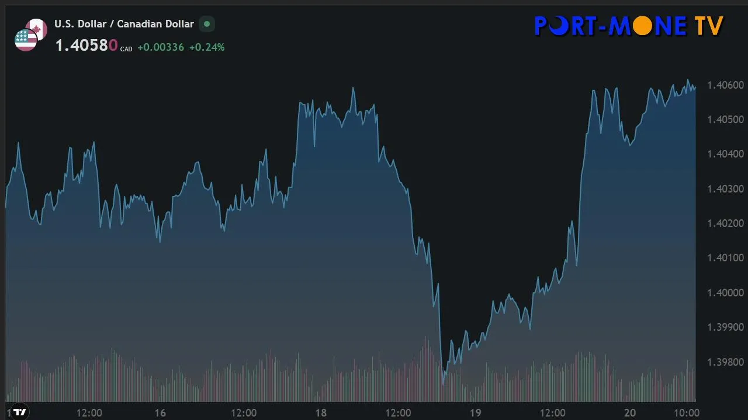Screen dimensions: 748x420
Task: Click the 1.40600 price axis label
Action: 725,85
